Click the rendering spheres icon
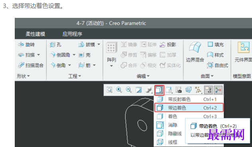The width and height of the screenshot is (252, 147). pos(148,90)
